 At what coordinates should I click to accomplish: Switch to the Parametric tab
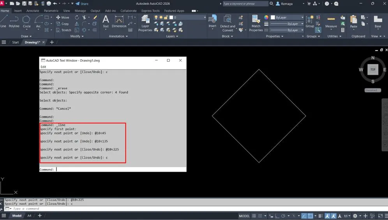click(51, 11)
